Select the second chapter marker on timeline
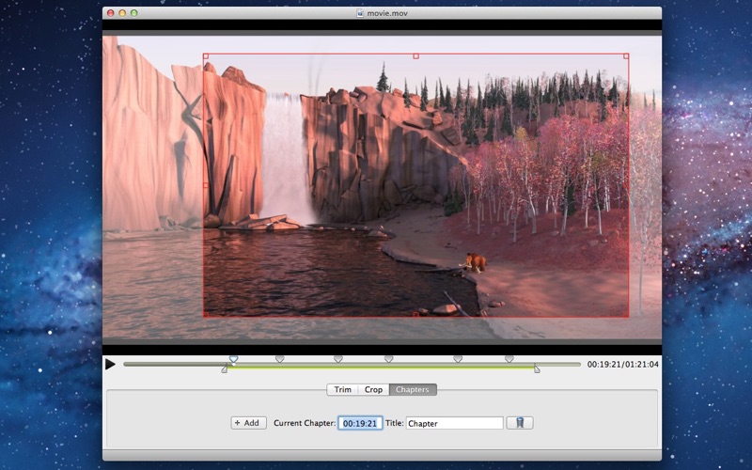Image resolution: width=752 pixels, height=470 pixels. click(279, 358)
